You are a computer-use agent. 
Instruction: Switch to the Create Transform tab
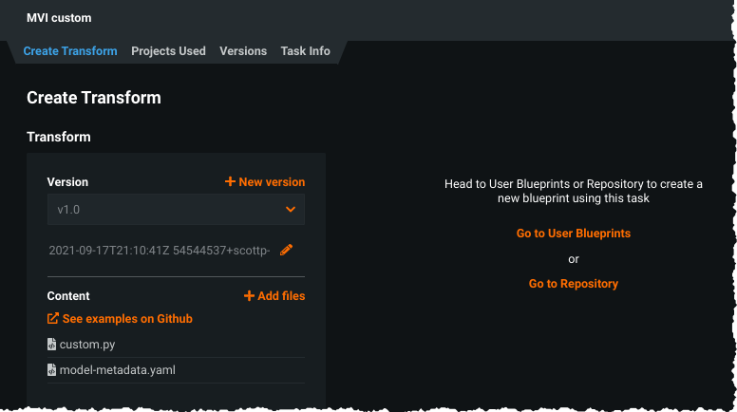coord(70,50)
